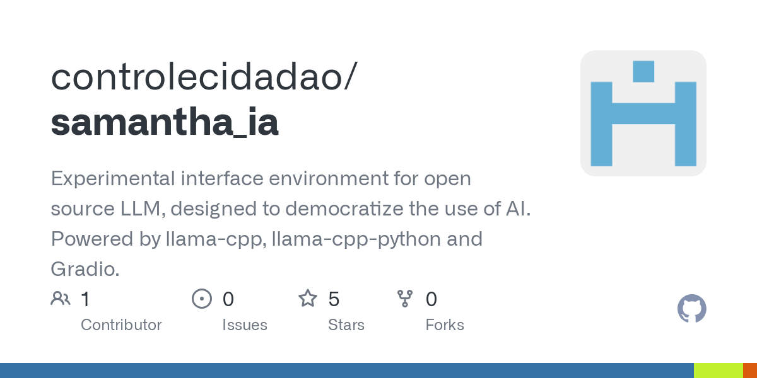Select the "Issues" label
This screenshot has height=378, width=757.
pyautogui.click(x=245, y=325)
